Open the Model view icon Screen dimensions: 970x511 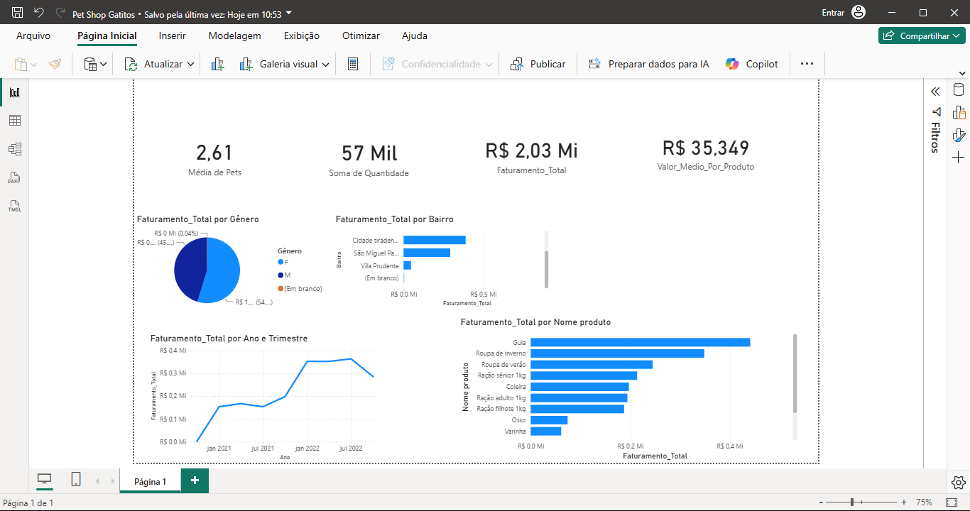tap(14, 149)
